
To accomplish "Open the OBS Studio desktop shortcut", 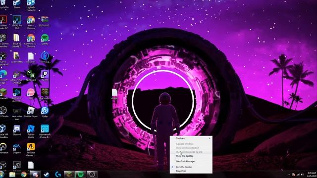I will coord(3,112).
